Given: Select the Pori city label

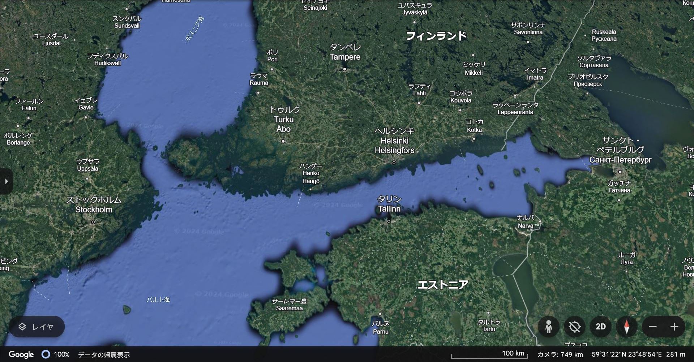Looking at the screenshot, I should (x=272, y=56).
